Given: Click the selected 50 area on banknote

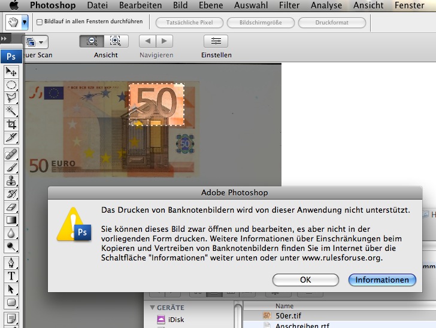Looking at the screenshot, I should (x=156, y=105).
